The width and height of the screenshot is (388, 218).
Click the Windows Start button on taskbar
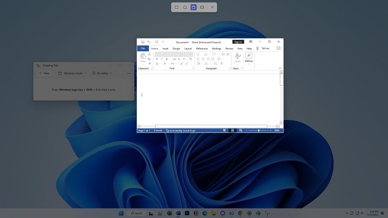point(121,213)
